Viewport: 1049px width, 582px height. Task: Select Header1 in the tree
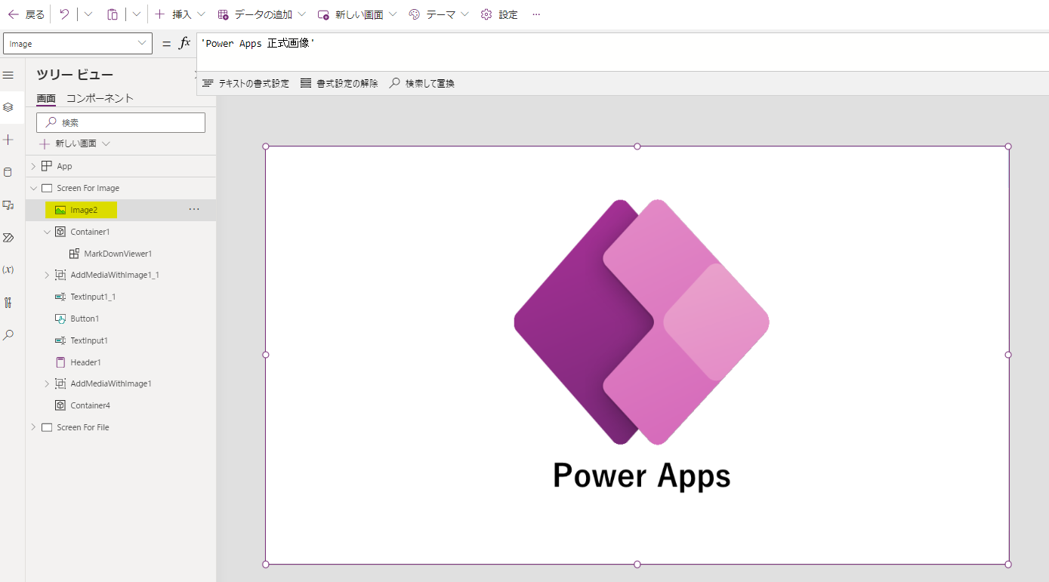85,362
